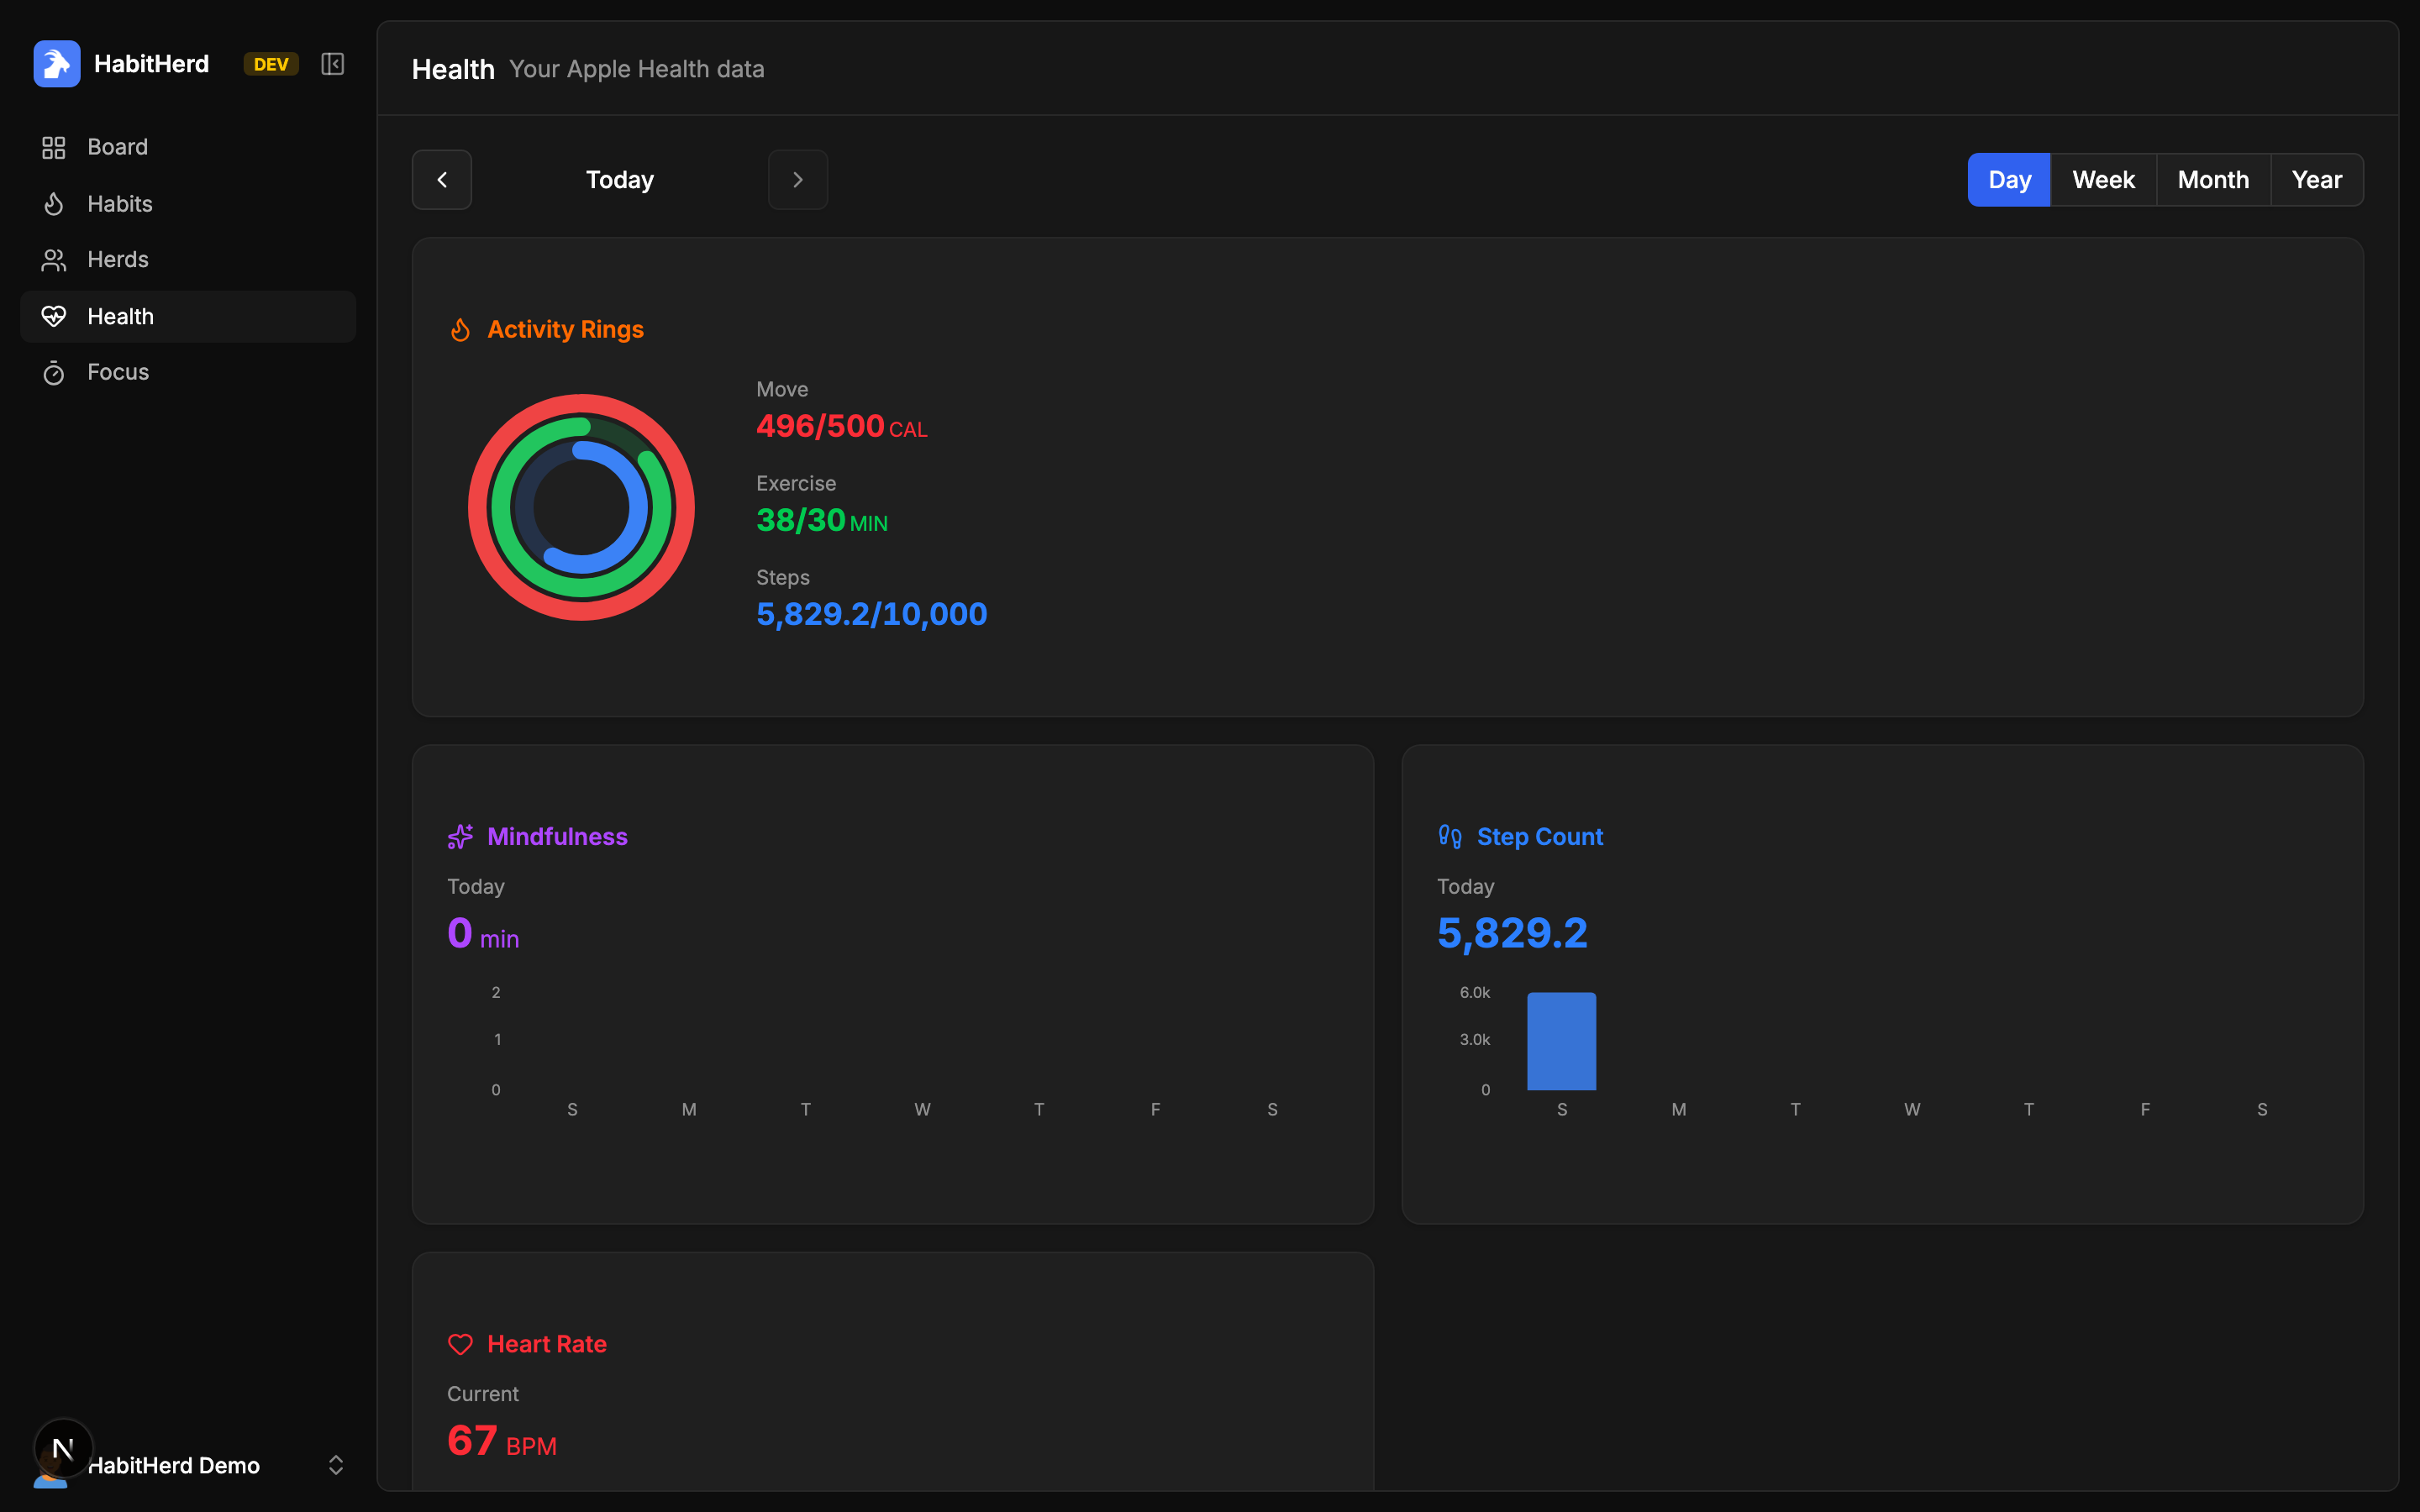Image resolution: width=2420 pixels, height=1512 pixels.
Task: Open Herds via the people icon
Action: pyautogui.click(x=54, y=260)
